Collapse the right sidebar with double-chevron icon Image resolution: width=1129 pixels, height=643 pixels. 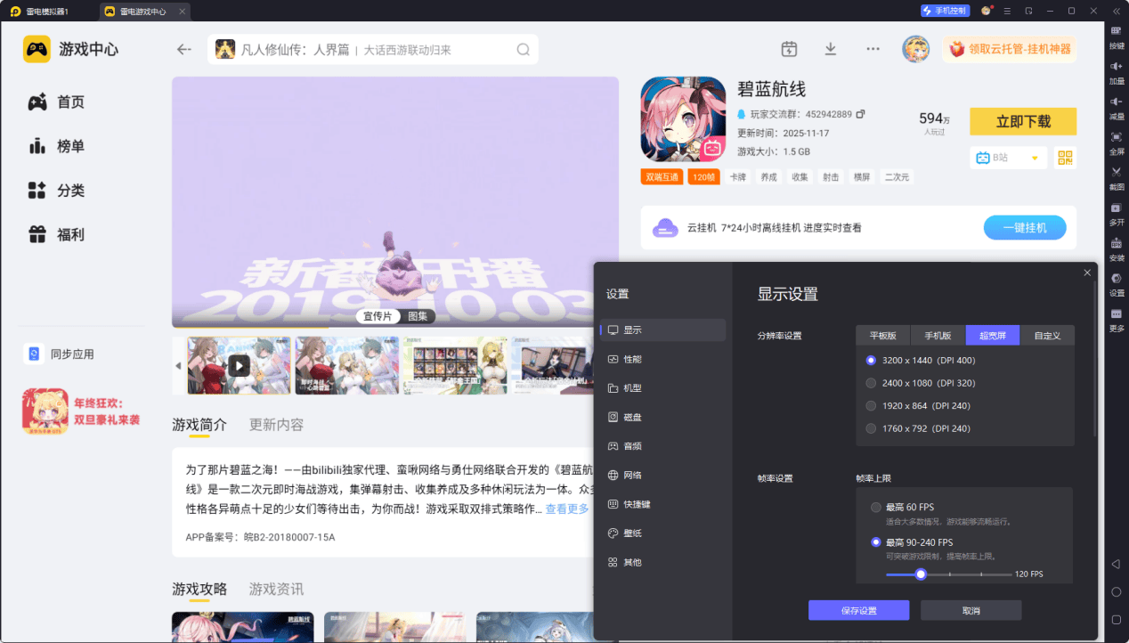tap(1116, 11)
